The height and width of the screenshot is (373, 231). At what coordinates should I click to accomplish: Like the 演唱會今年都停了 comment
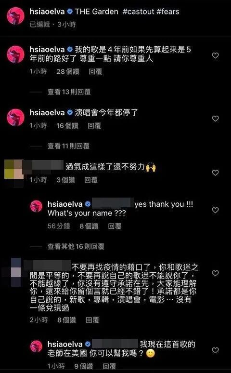[215, 119]
